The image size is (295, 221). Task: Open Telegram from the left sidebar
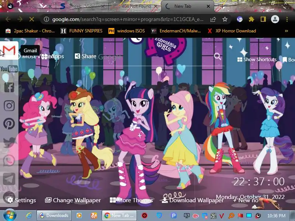click(9, 179)
